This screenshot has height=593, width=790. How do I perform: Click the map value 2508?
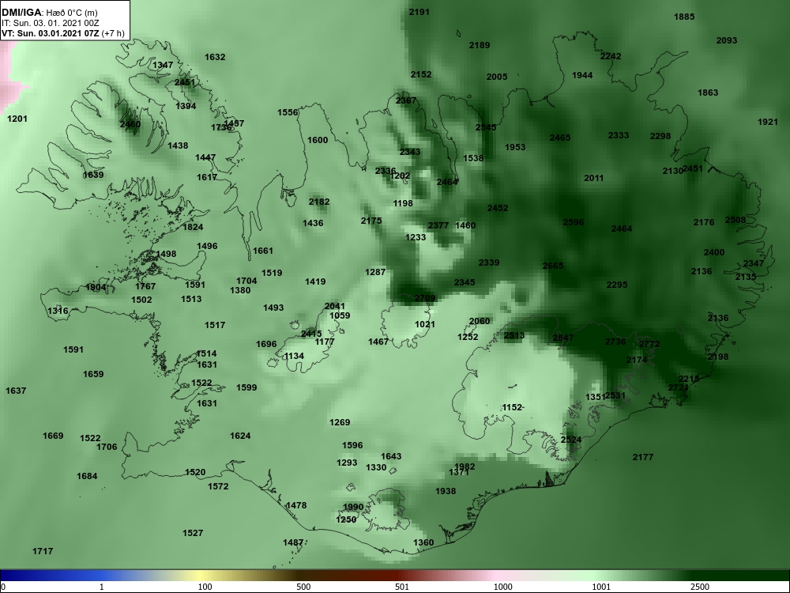[x=735, y=220]
